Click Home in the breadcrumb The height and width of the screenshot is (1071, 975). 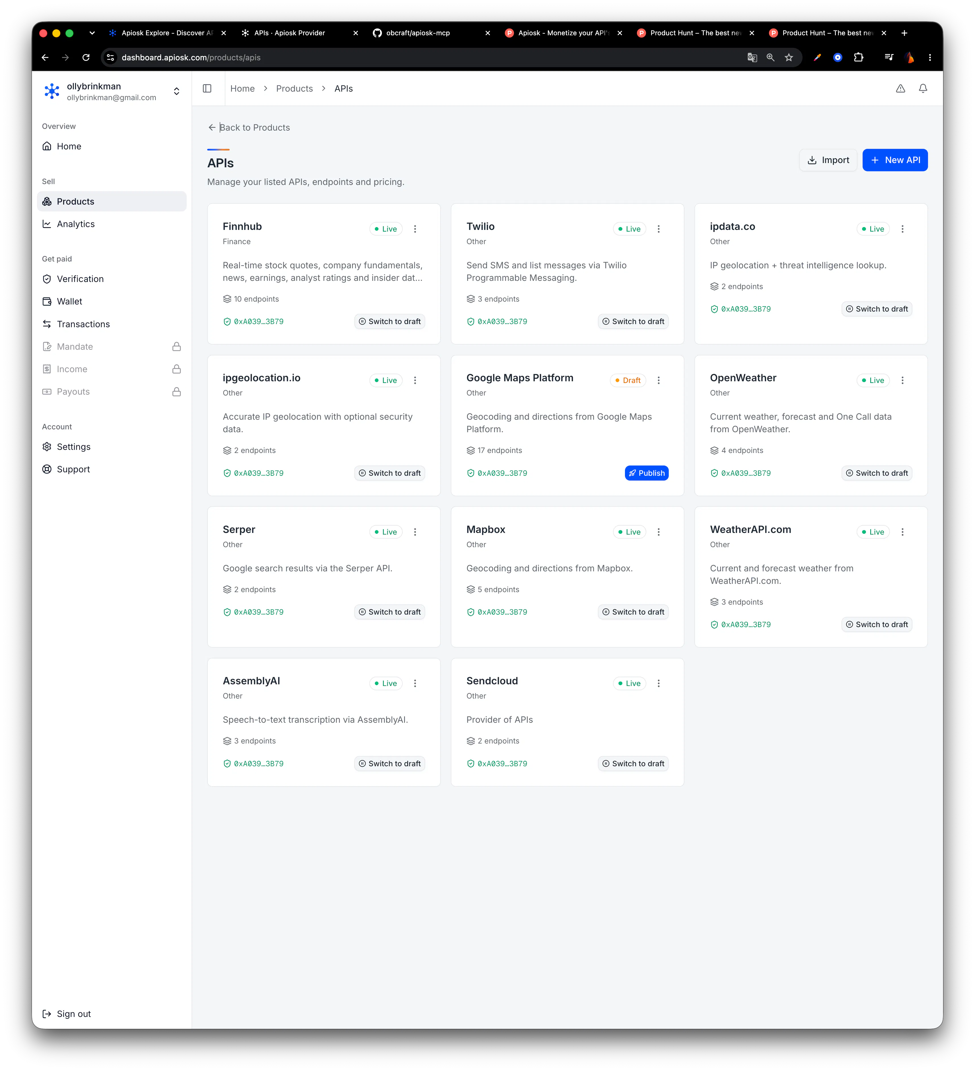pyautogui.click(x=242, y=89)
